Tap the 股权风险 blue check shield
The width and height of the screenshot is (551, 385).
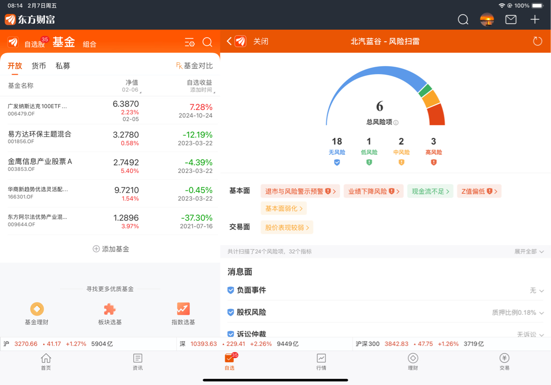pyautogui.click(x=230, y=312)
